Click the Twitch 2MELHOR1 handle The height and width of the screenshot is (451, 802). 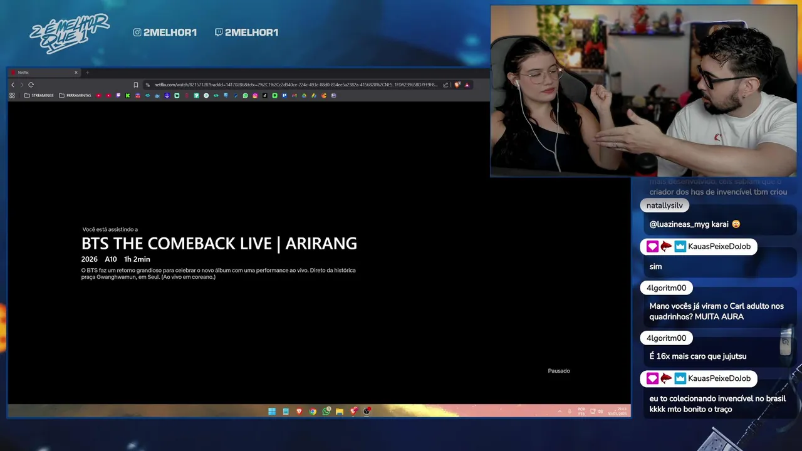click(x=246, y=33)
